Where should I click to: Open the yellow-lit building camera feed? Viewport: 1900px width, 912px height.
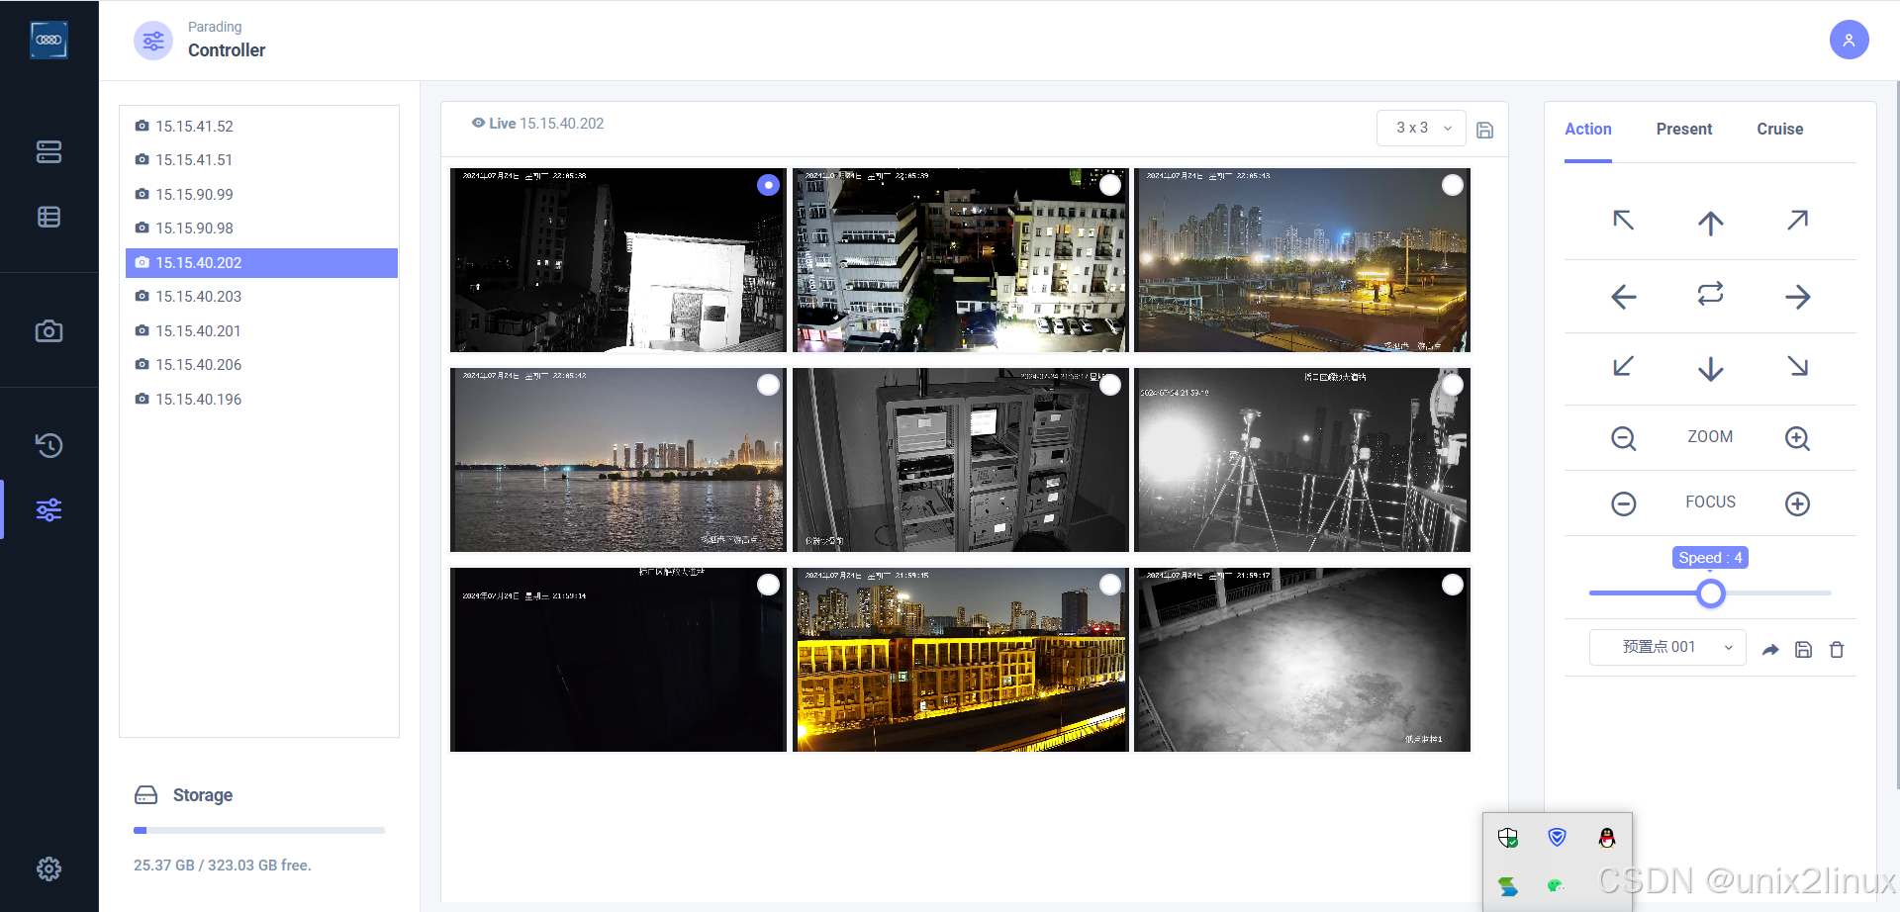(x=960, y=660)
